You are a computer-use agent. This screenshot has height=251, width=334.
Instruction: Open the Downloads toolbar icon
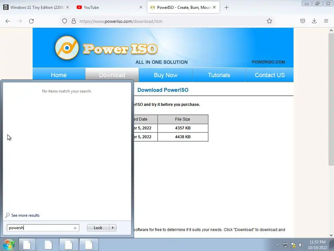pyautogui.click(x=314, y=21)
